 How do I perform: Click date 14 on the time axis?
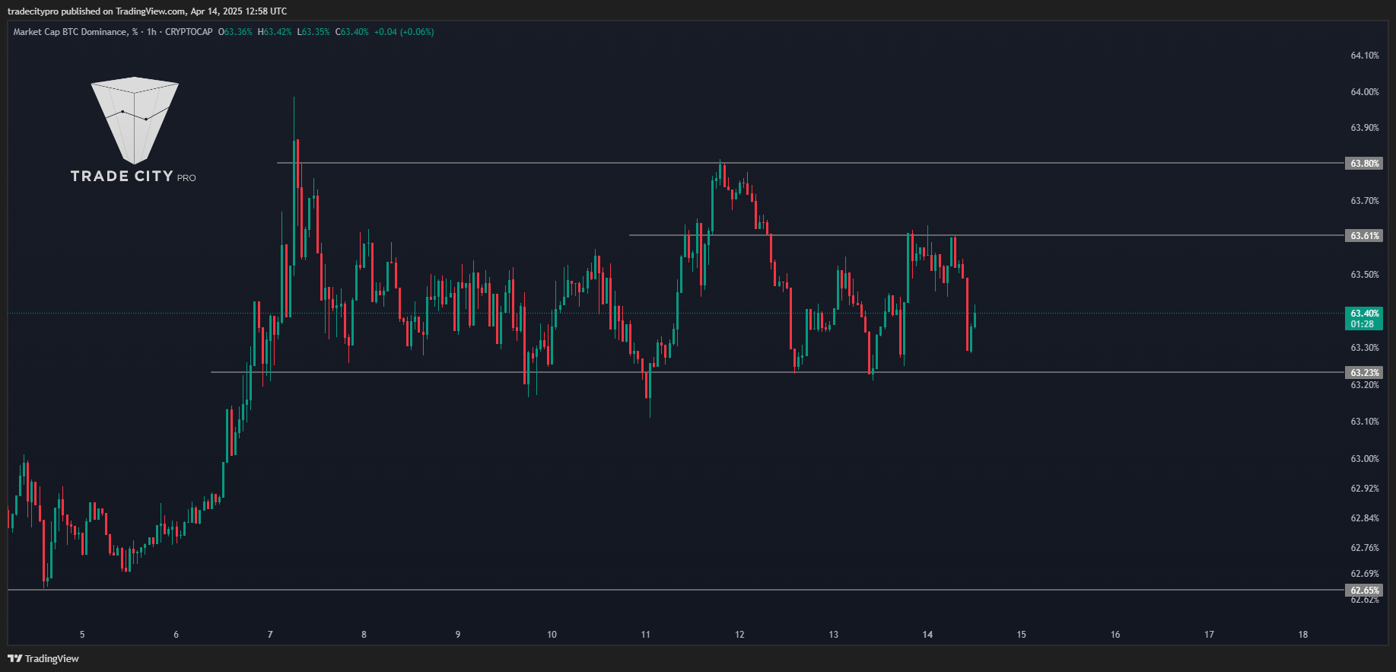[x=927, y=635]
